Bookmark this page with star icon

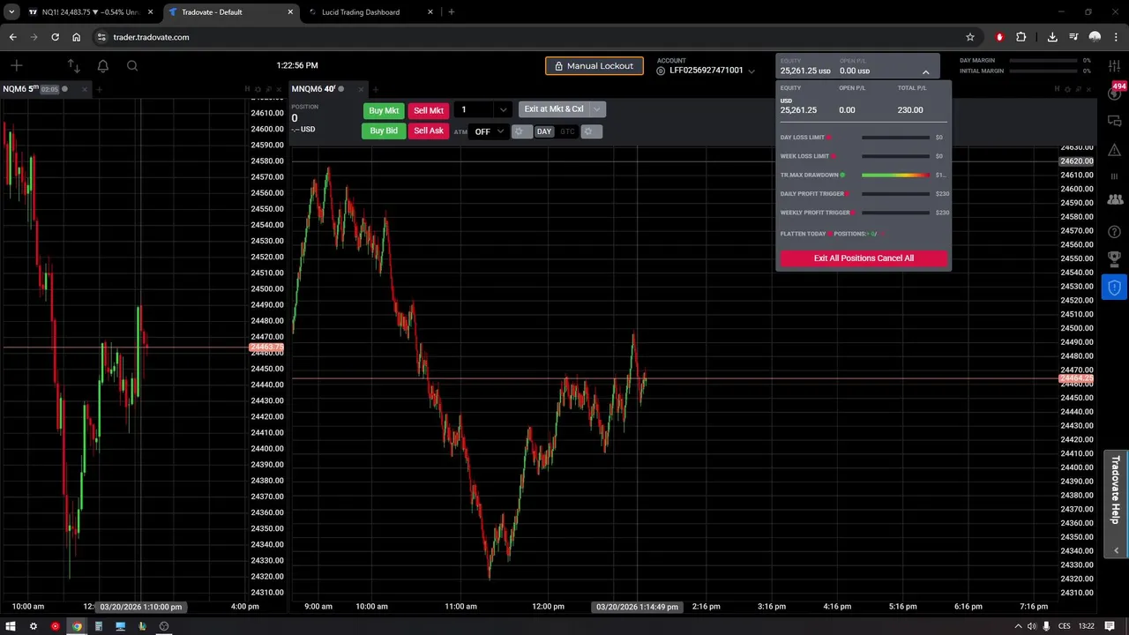[x=970, y=37]
